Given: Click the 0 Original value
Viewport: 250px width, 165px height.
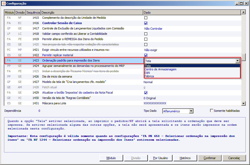Looking at the screenshot, I should tap(150, 98).
